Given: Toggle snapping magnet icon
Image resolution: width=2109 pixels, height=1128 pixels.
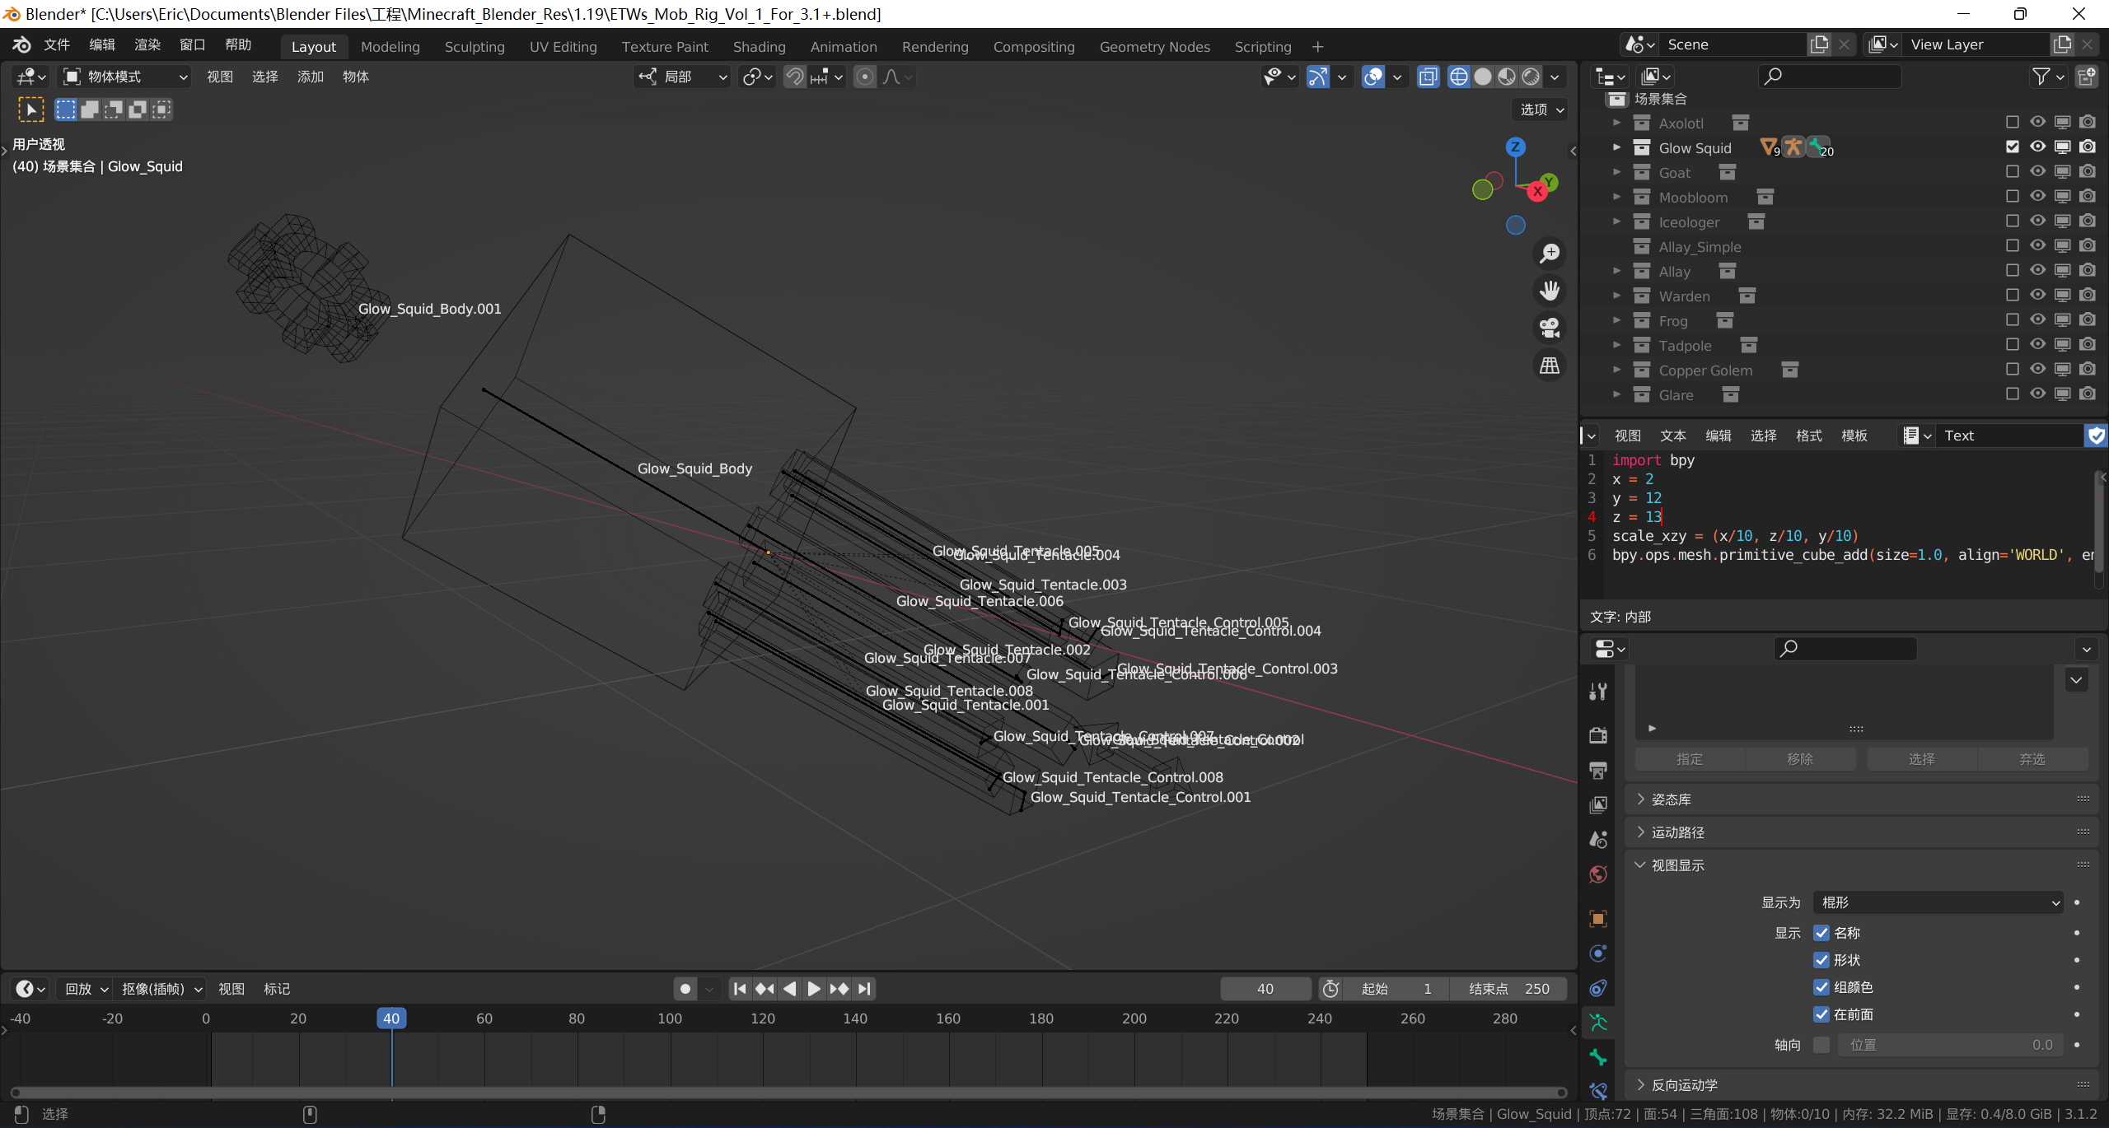Looking at the screenshot, I should coord(794,77).
